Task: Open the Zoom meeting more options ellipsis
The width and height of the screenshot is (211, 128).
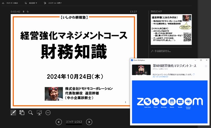Action: 206,66
